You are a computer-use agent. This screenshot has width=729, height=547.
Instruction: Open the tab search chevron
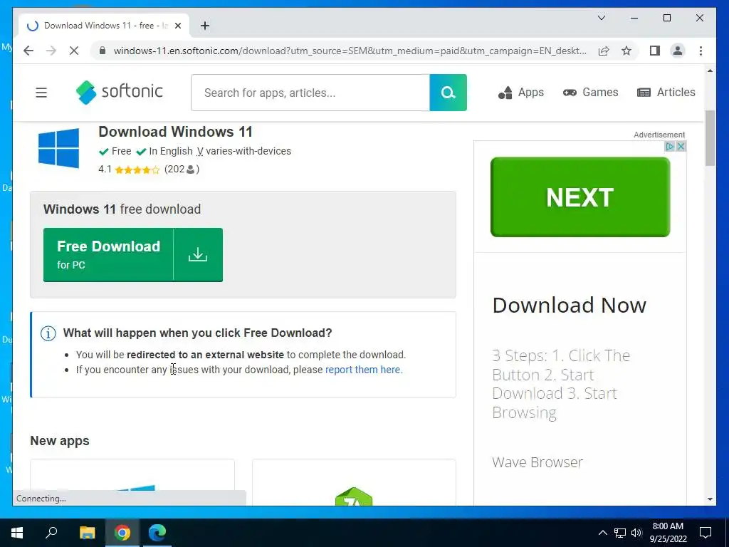pos(601,18)
